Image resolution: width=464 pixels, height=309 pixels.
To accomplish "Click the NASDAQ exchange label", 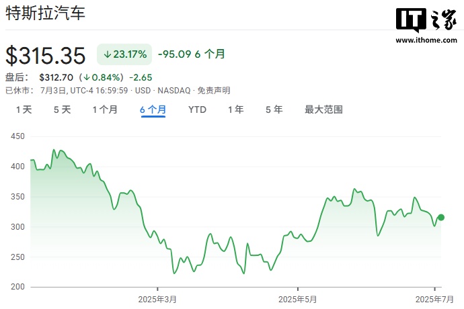I will [x=174, y=91].
